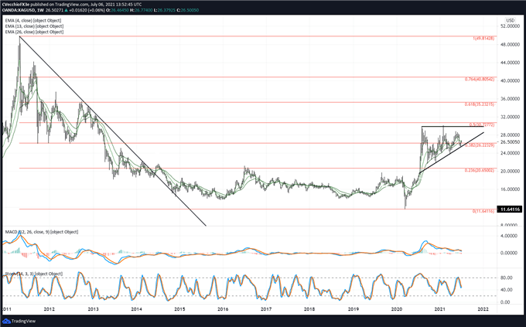Click the 26.50050 current price axis label
Image resolution: width=526 pixels, height=327 pixels.
510,142
